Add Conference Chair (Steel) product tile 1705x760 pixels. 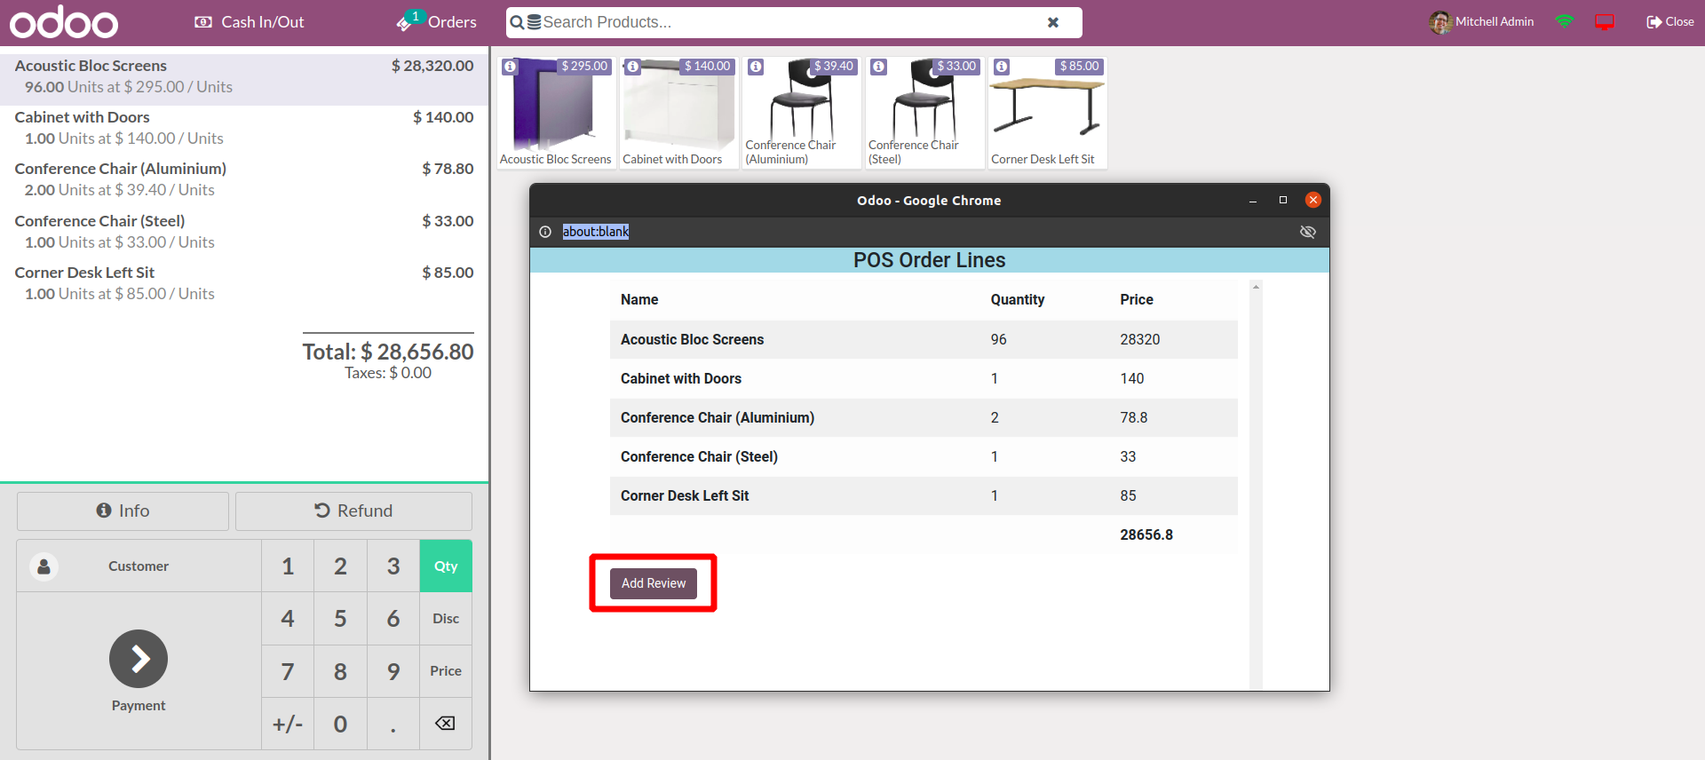pyautogui.click(x=924, y=113)
